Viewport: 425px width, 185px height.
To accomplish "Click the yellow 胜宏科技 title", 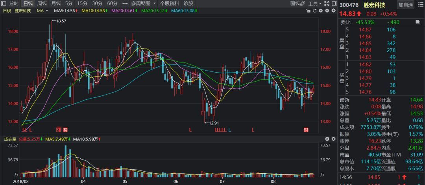I will tap(374, 5).
